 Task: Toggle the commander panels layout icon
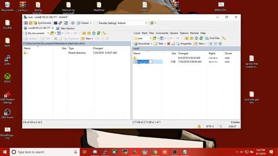click(x=26, y=23)
